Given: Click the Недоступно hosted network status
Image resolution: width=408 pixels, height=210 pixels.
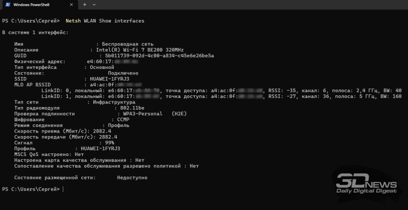Looking at the screenshot, I should click(x=132, y=177).
